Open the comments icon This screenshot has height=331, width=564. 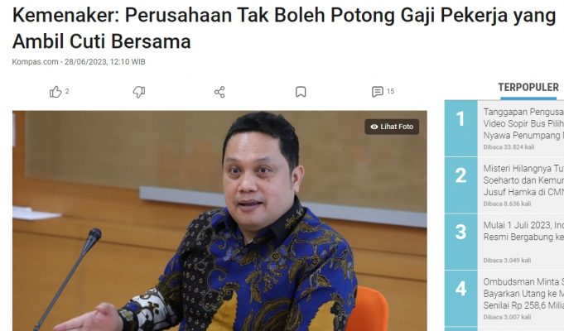click(378, 92)
